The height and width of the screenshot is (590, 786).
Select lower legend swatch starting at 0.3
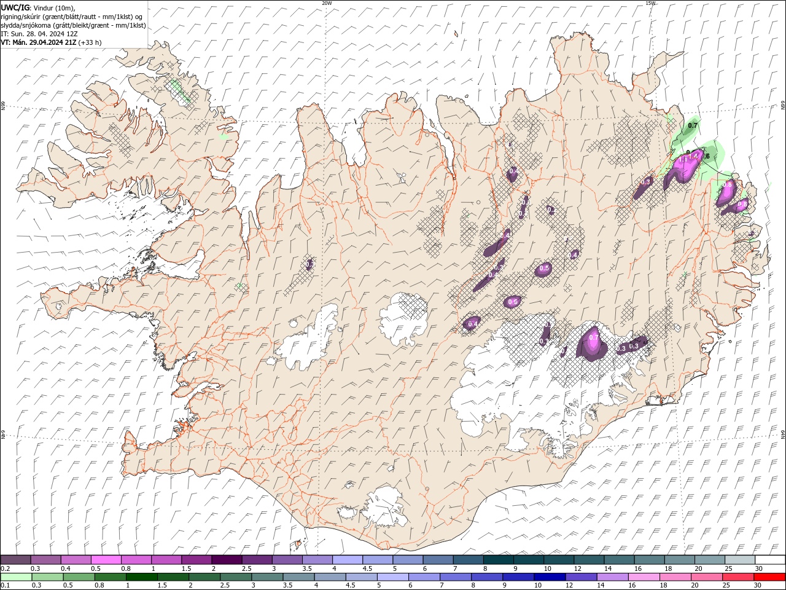(x=47, y=576)
